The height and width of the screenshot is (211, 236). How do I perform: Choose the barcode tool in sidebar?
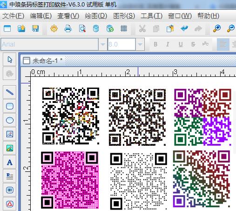10,190
